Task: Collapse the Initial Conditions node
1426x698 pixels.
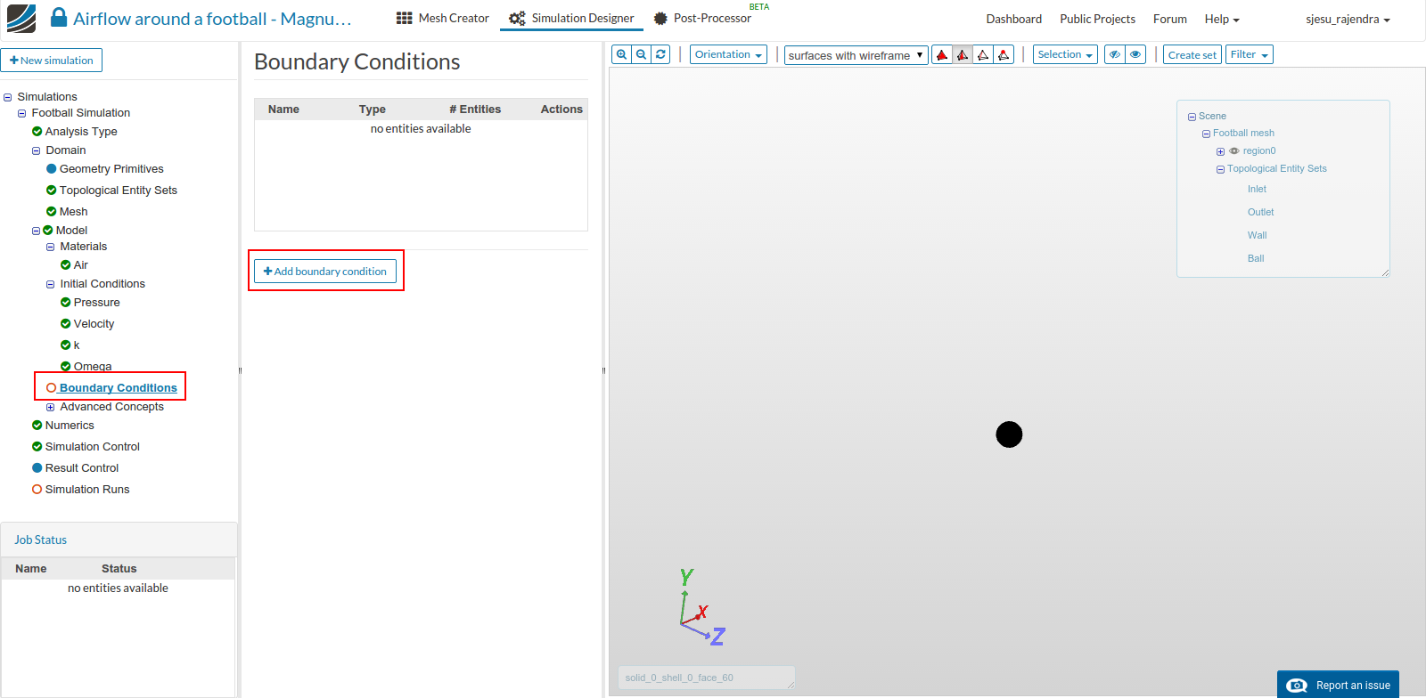Action: 51,284
